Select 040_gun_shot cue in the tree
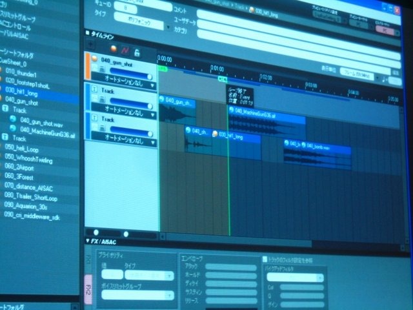 pos(21,101)
